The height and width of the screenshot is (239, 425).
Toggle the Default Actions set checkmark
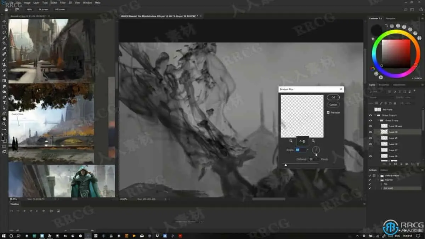point(370,176)
